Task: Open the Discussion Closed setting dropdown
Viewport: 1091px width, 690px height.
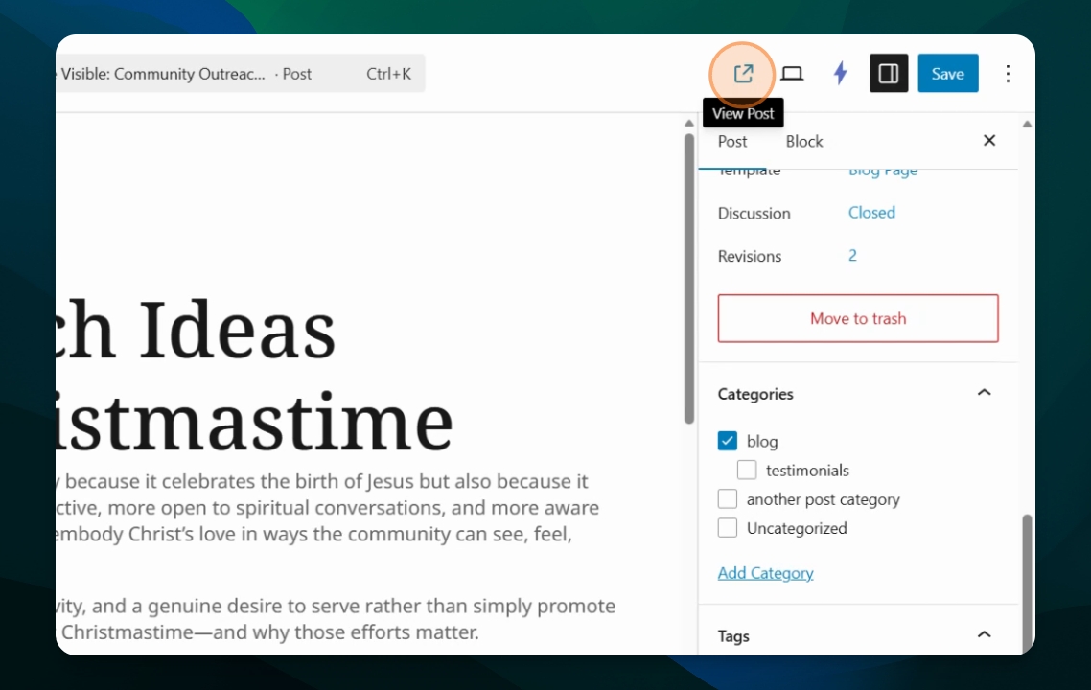Action: [x=871, y=212]
